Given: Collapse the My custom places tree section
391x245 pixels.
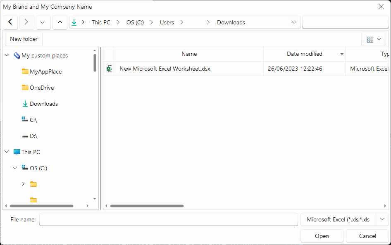Looking at the screenshot, I should point(7,55).
